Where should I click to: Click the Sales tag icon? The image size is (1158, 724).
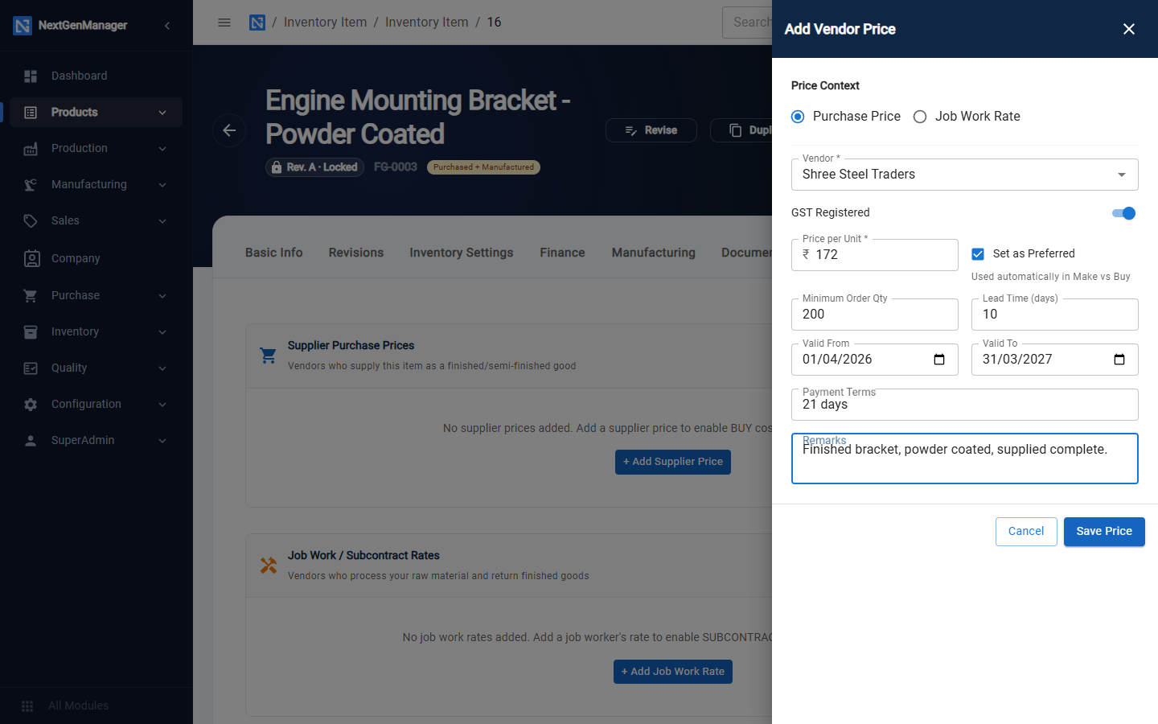tap(31, 221)
